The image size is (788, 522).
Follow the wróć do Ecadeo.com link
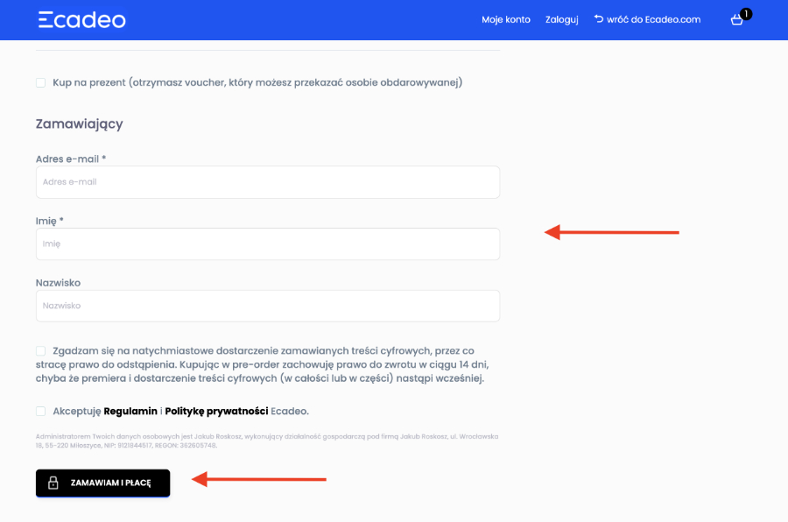[x=653, y=19]
